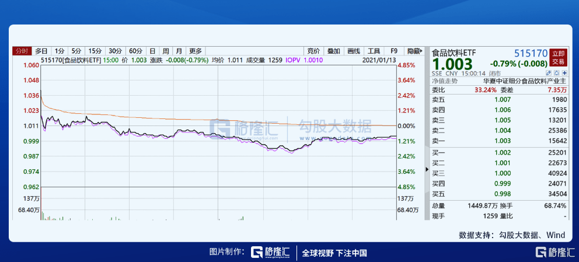This screenshot has height=262, width=579.
Task: Click the panel collapse arrow beside the chart
Action: coord(425,169)
